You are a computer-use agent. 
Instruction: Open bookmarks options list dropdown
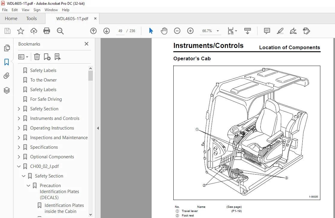(23, 57)
